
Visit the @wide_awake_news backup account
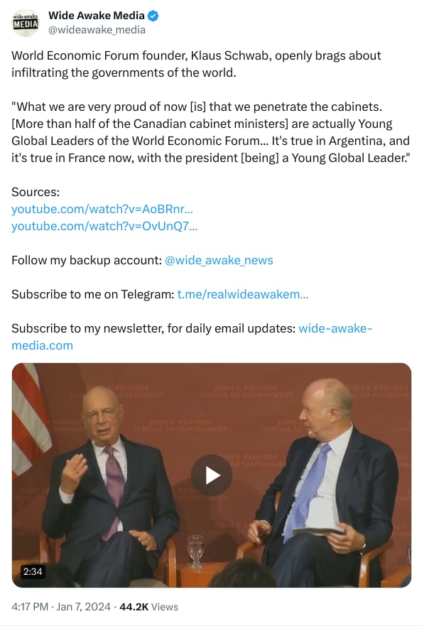(x=219, y=260)
